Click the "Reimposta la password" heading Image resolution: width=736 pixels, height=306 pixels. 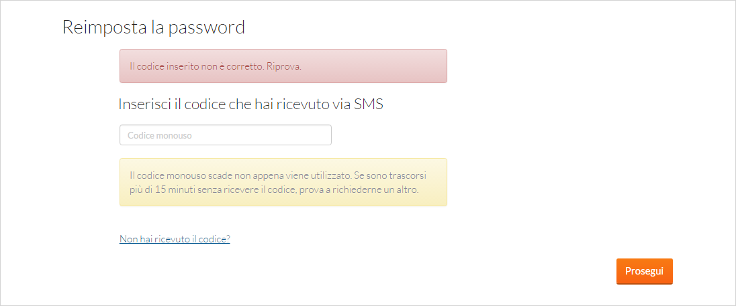pos(154,27)
